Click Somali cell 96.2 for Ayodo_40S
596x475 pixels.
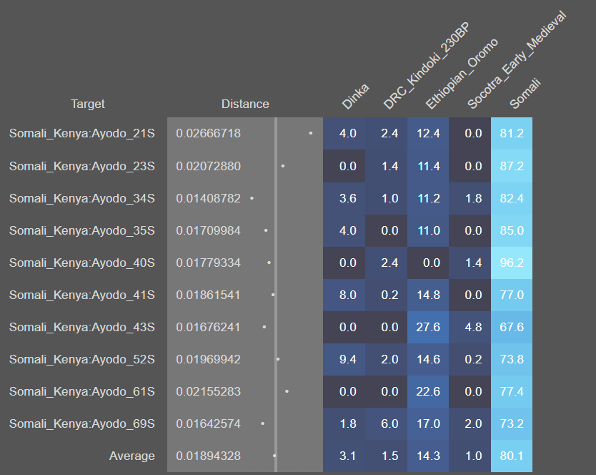[x=512, y=263]
